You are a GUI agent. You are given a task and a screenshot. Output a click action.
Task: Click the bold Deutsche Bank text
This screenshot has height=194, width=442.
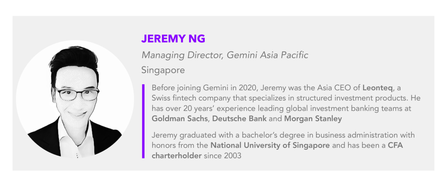[x=240, y=119]
